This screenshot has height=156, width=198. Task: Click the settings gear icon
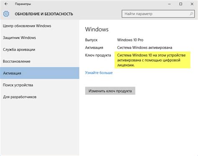pos(6,14)
